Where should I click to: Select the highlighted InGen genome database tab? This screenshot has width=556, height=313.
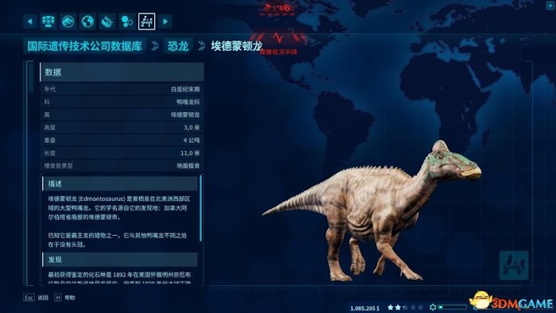[146, 21]
